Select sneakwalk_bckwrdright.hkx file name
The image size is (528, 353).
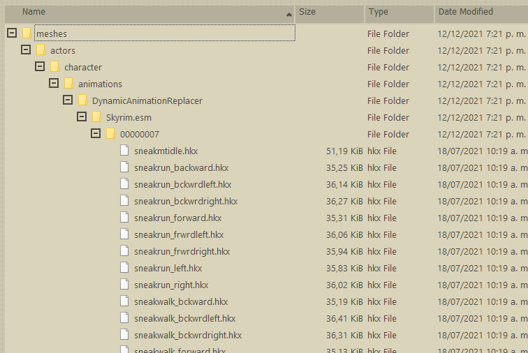pos(189,336)
